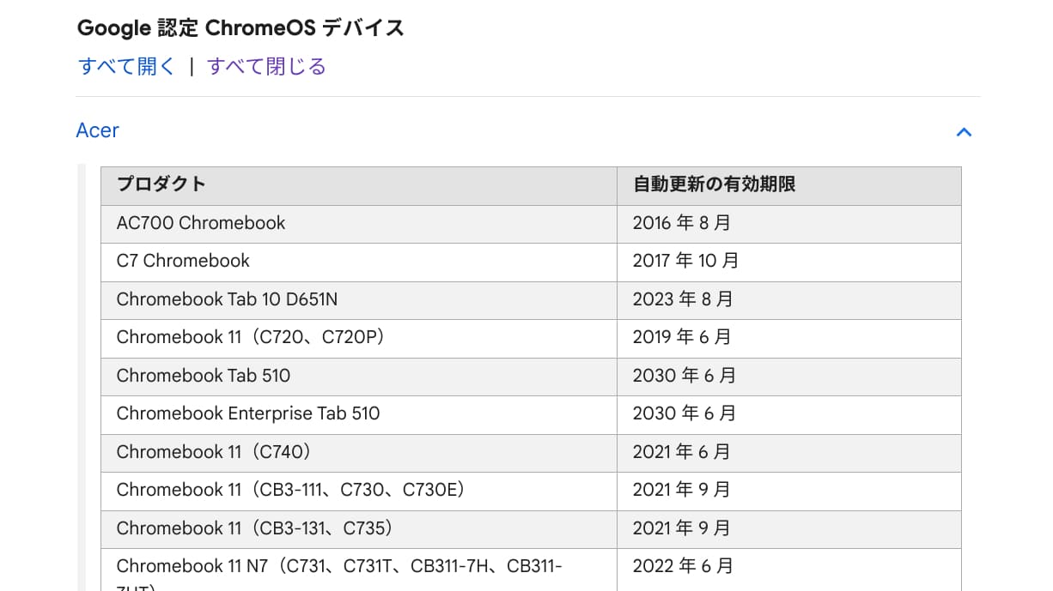
Task: Click the 2016 年 8 月 date
Action: [682, 223]
